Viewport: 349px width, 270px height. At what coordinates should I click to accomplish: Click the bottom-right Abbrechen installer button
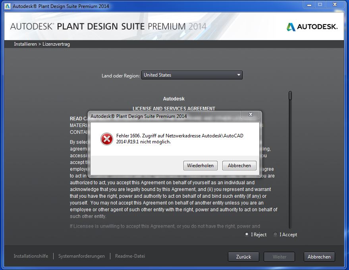[x=319, y=256]
